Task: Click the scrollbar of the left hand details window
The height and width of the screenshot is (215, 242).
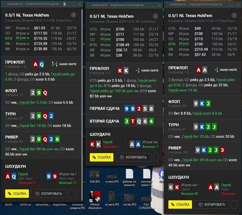Action: click(x=82, y=105)
